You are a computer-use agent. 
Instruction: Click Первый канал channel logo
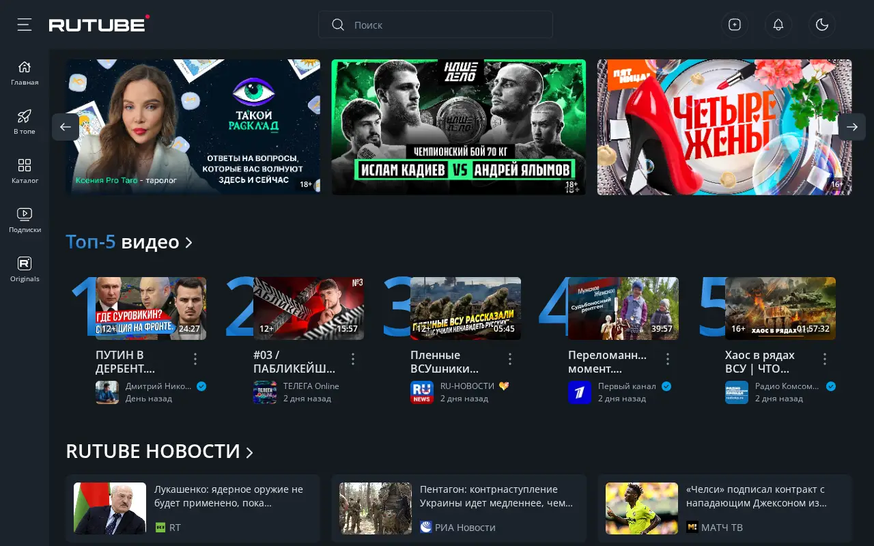[580, 392]
